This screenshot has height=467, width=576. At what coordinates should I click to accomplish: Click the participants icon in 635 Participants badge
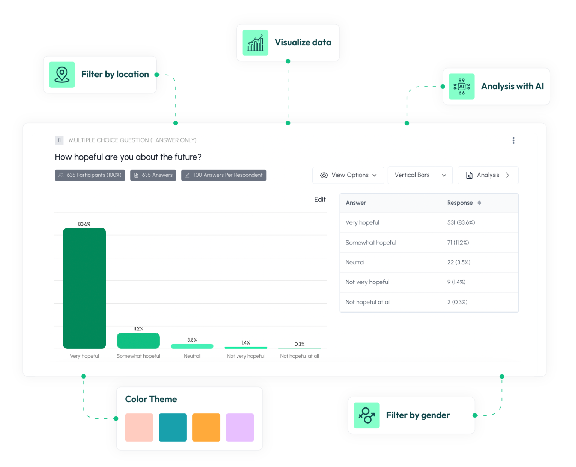coord(61,175)
